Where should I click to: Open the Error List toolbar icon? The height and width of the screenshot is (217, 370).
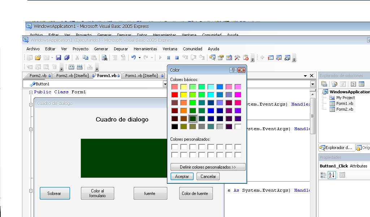tap(246, 58)
